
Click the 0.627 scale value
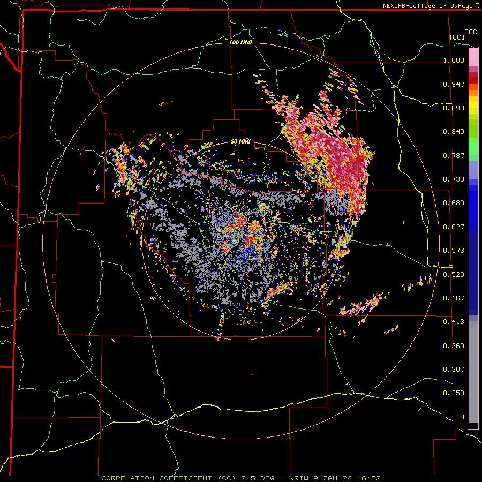(454, 227)
